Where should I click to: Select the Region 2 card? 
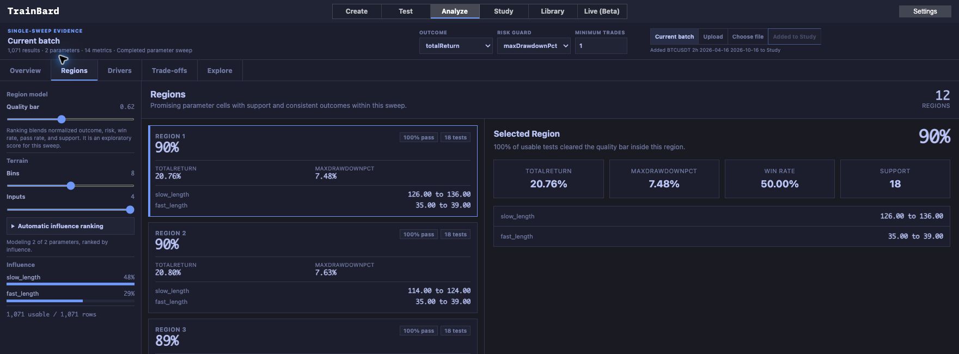tap(313, 267)
